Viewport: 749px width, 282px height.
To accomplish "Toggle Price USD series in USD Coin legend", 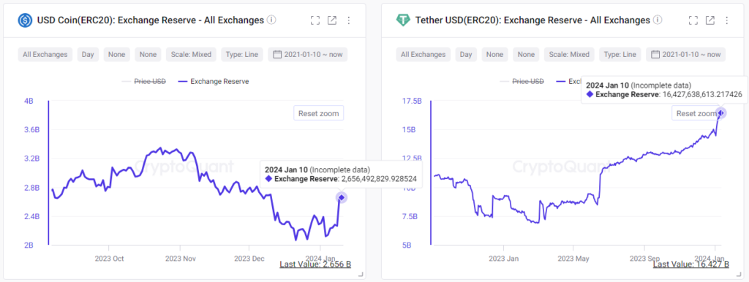I will (144, 82).
